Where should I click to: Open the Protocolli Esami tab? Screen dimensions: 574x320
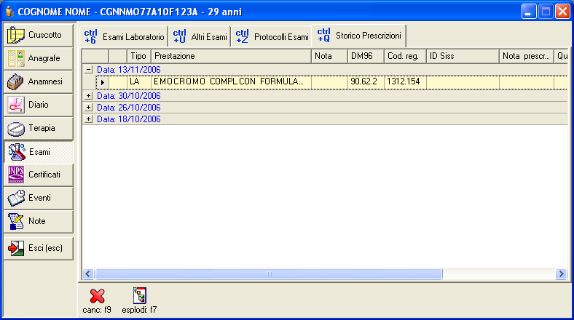coord(272,36)
